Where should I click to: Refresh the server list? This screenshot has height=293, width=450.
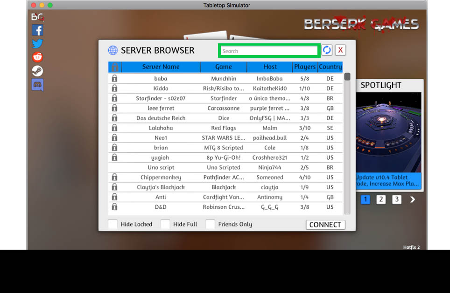327,50
